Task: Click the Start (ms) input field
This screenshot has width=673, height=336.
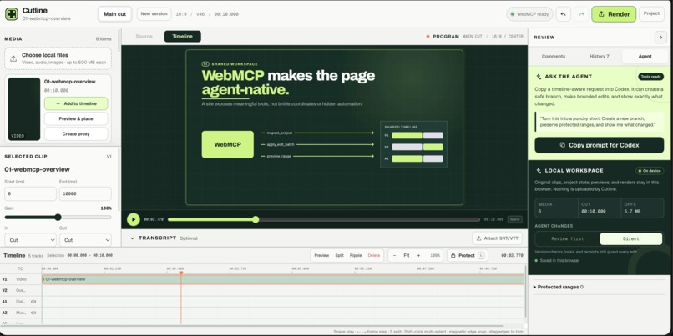Action: pyautogui.click(x=30, y=193)
